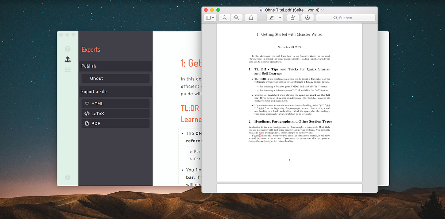The width and height of the screenshot is (445, 219).
Task: Show the markup toolbar in Preview
Action: (307, 18)
